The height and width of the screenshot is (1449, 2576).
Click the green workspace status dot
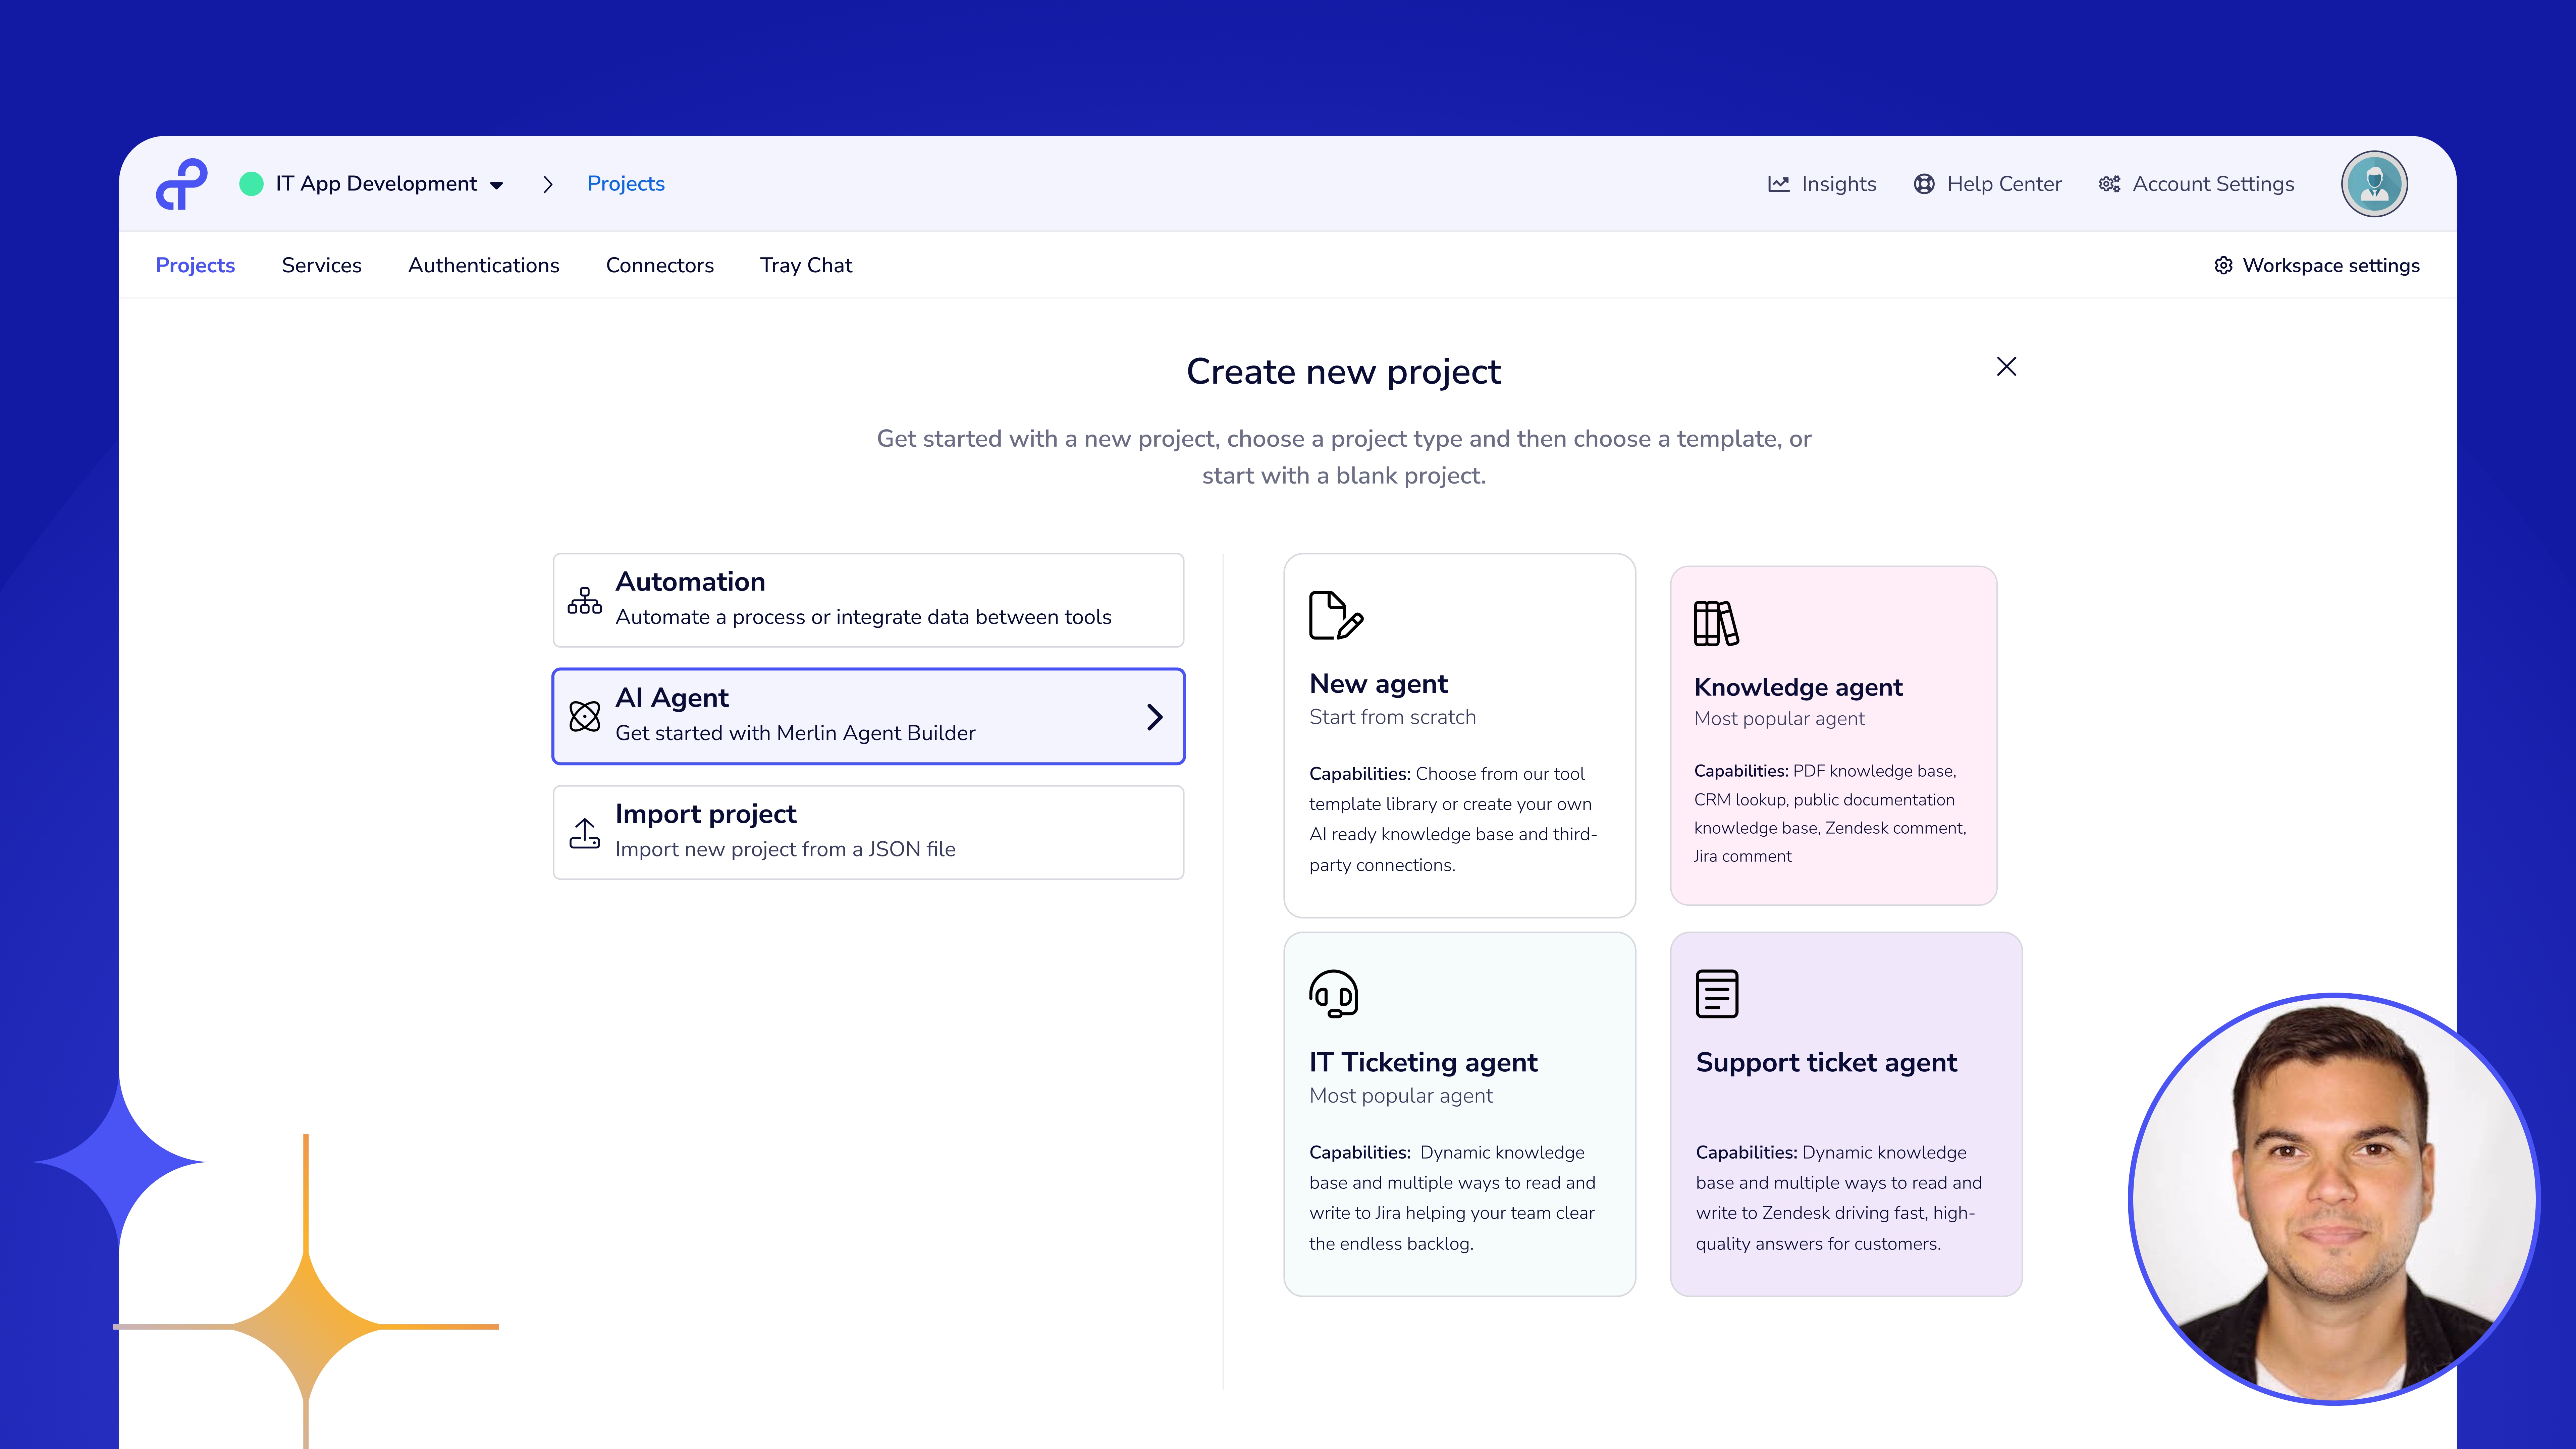[251, 184]
